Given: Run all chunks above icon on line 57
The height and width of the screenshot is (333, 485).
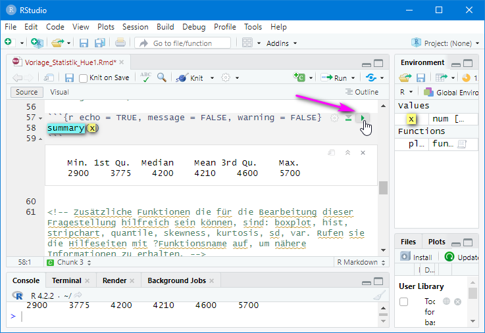Looking at the screenshot, I should tap(348, 118).
